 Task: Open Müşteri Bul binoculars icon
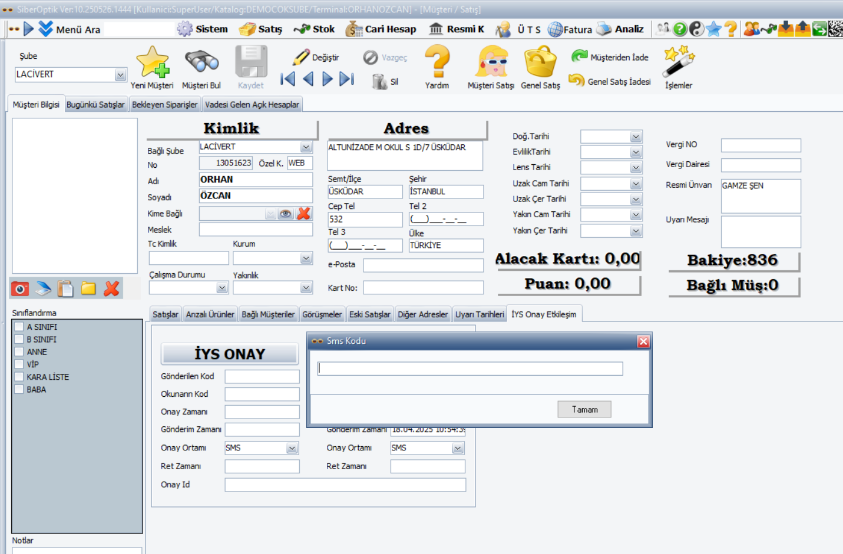tap(201, 62)
